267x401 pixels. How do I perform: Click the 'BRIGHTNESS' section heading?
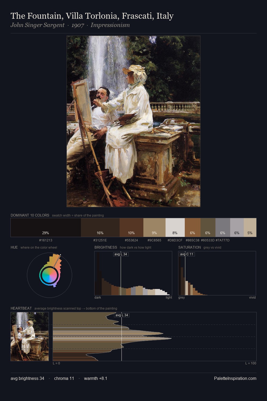(106, 247)
